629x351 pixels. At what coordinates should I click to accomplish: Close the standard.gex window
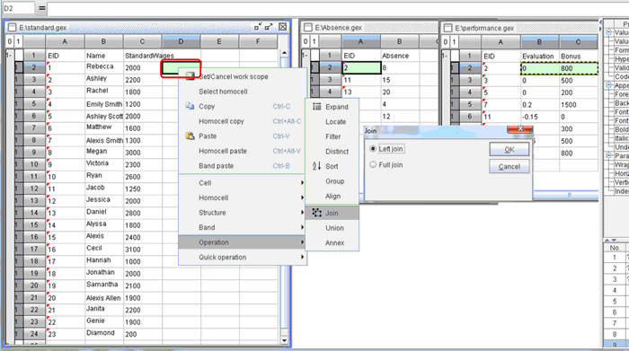[283, 27]
